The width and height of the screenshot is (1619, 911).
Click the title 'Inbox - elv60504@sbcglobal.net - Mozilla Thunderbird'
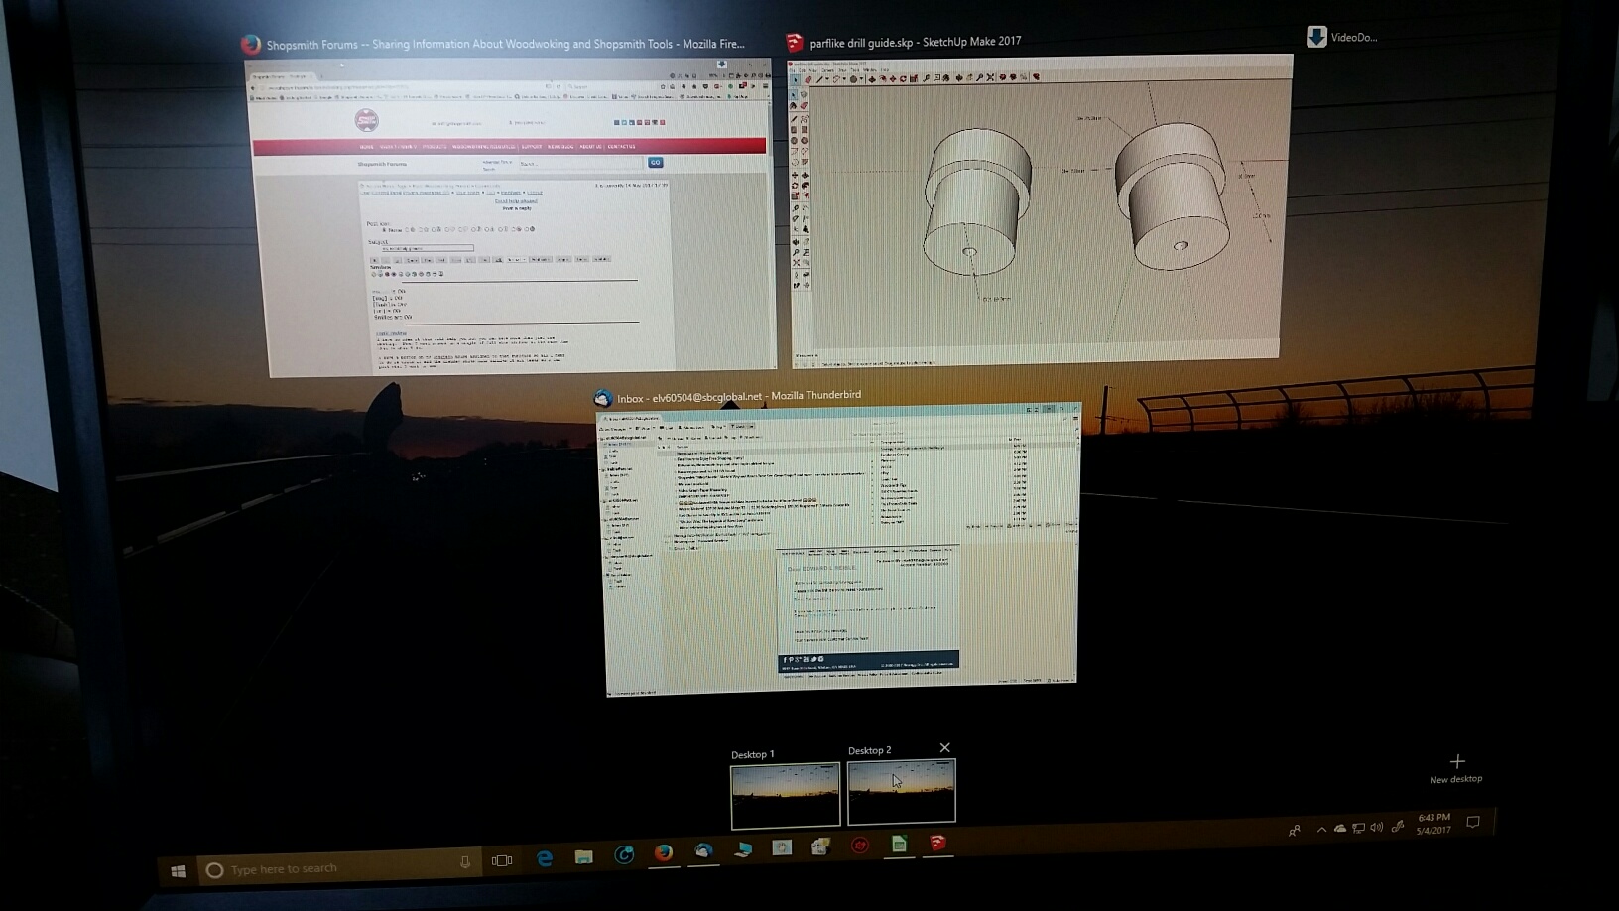point(738,396)
